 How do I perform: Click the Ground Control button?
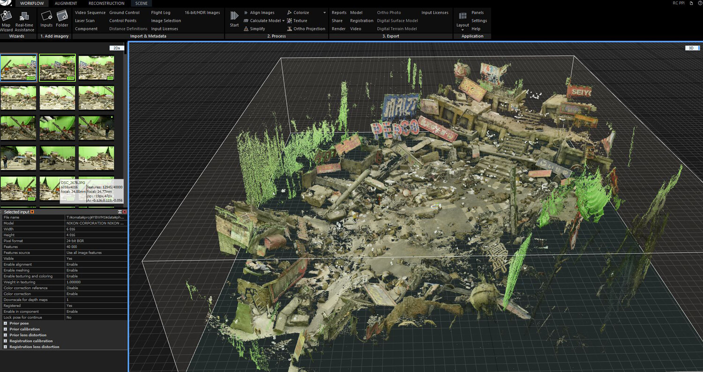click(x=124, y=13)
